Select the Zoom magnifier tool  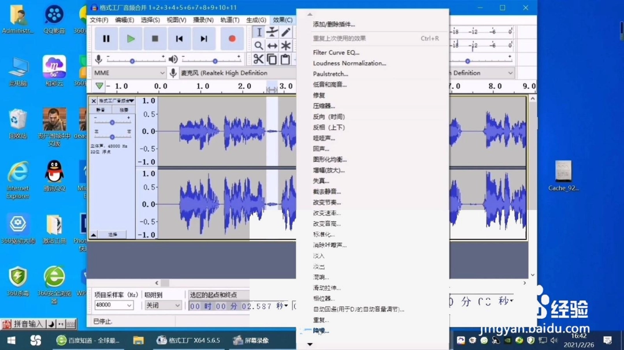pos(259,46)
